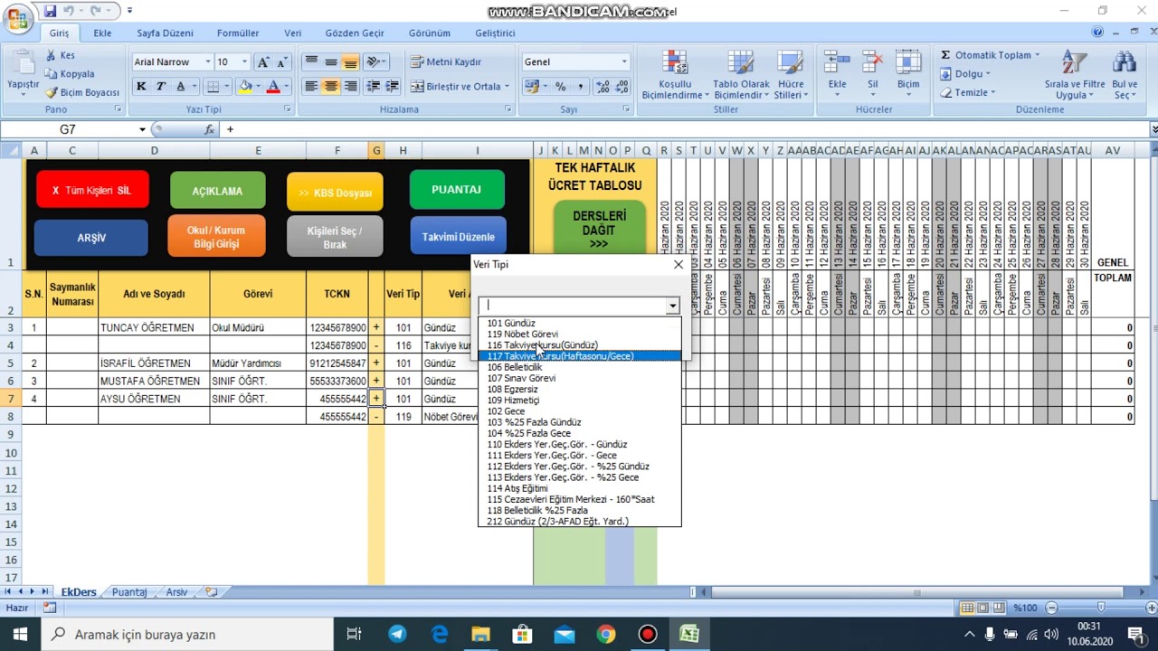The image size is (1158, 651).
Task: Toggle bottom vertical alignment
Action: (350, 61)
